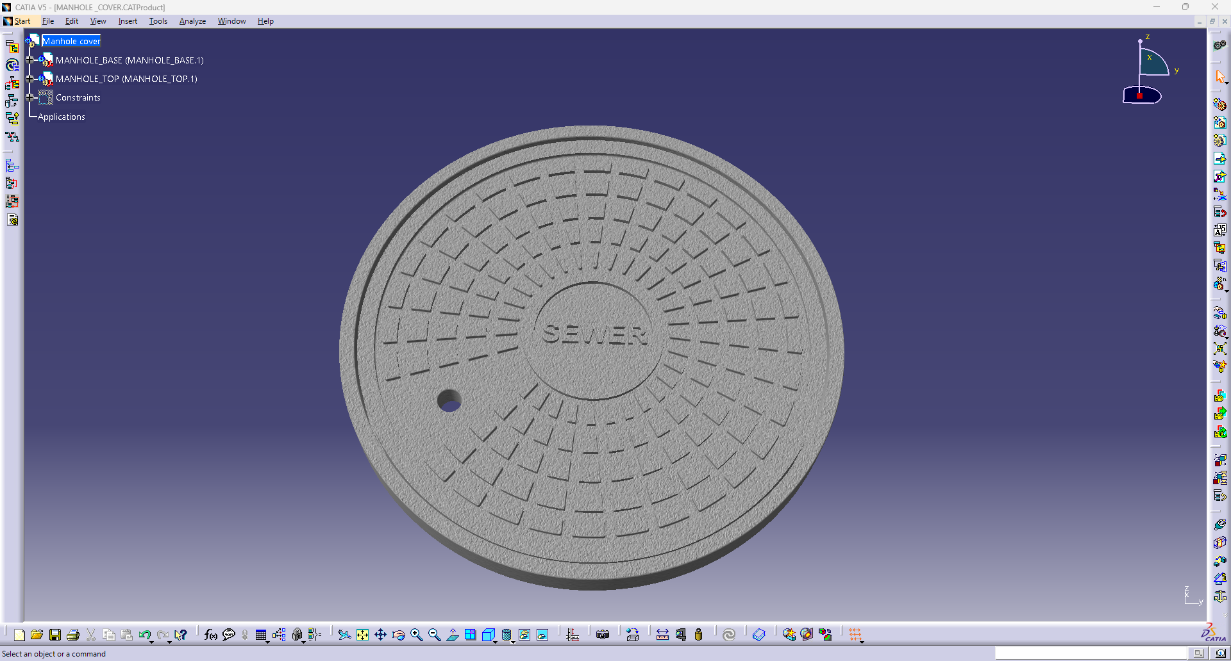Screen dimensions: 1231x661
Task: Click the Zoom In magnifier
Action: [x=416, y=635]
